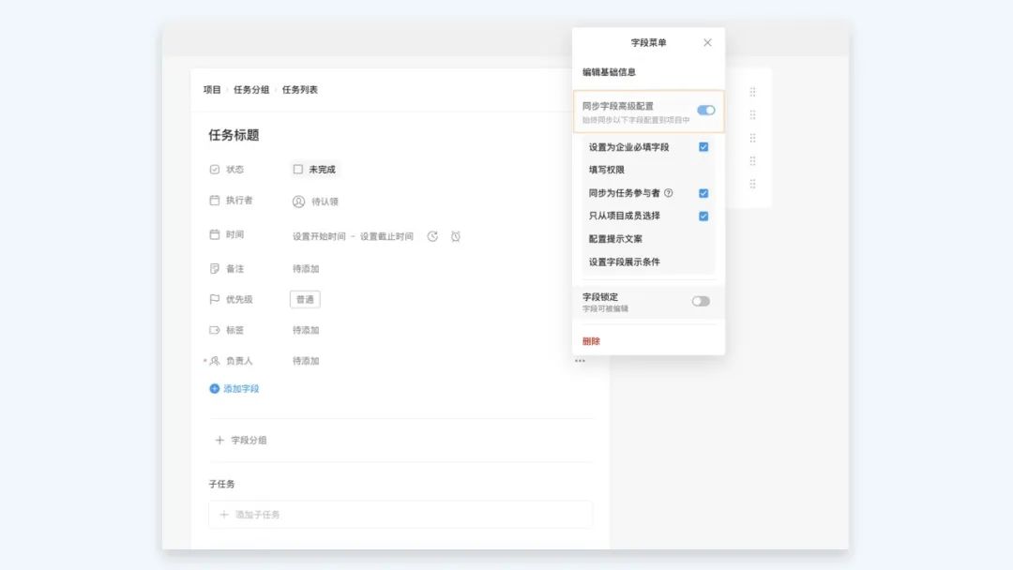The image size is (1013, 570).
Task: Click the 添加子任务 input field
Action: 401,515
